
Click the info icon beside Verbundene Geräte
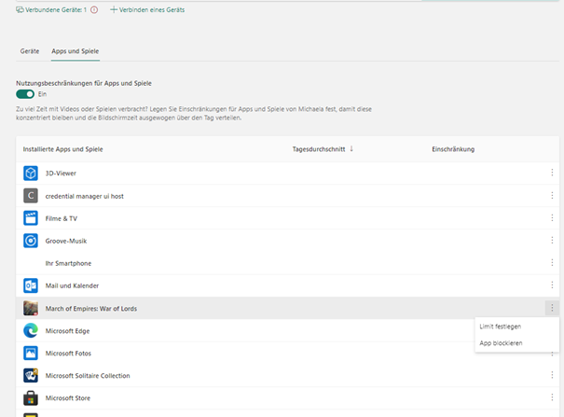[94, 9]
